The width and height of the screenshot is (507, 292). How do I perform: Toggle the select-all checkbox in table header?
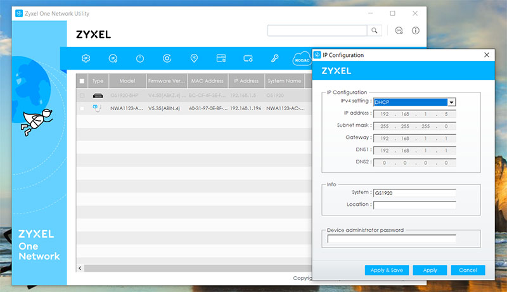click(82, 81)
